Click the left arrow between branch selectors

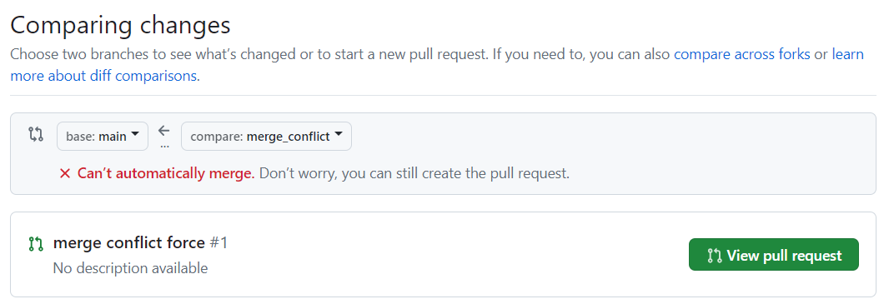pyautogui.click(x=164, y=131)
